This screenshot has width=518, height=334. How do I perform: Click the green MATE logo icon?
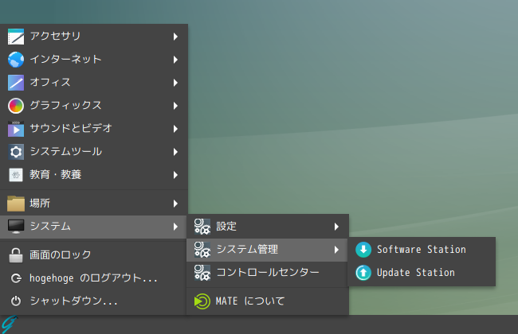pyautogui.click(x=202, y=301)
